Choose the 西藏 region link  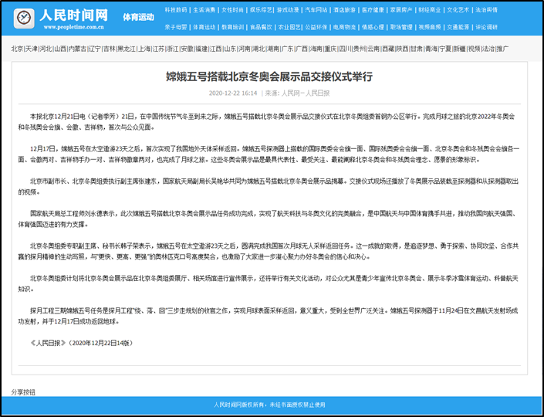(388, 49)
